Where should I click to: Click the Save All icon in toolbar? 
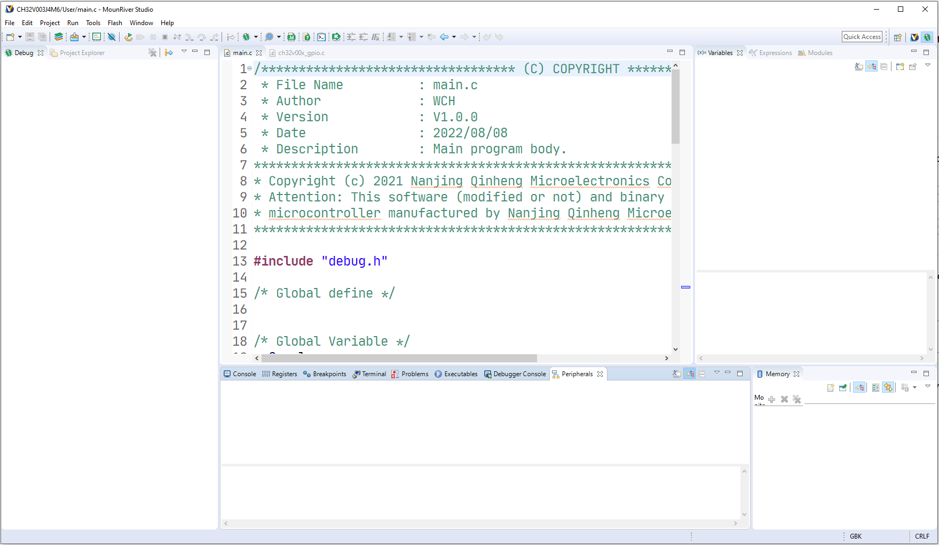[42, 37]
